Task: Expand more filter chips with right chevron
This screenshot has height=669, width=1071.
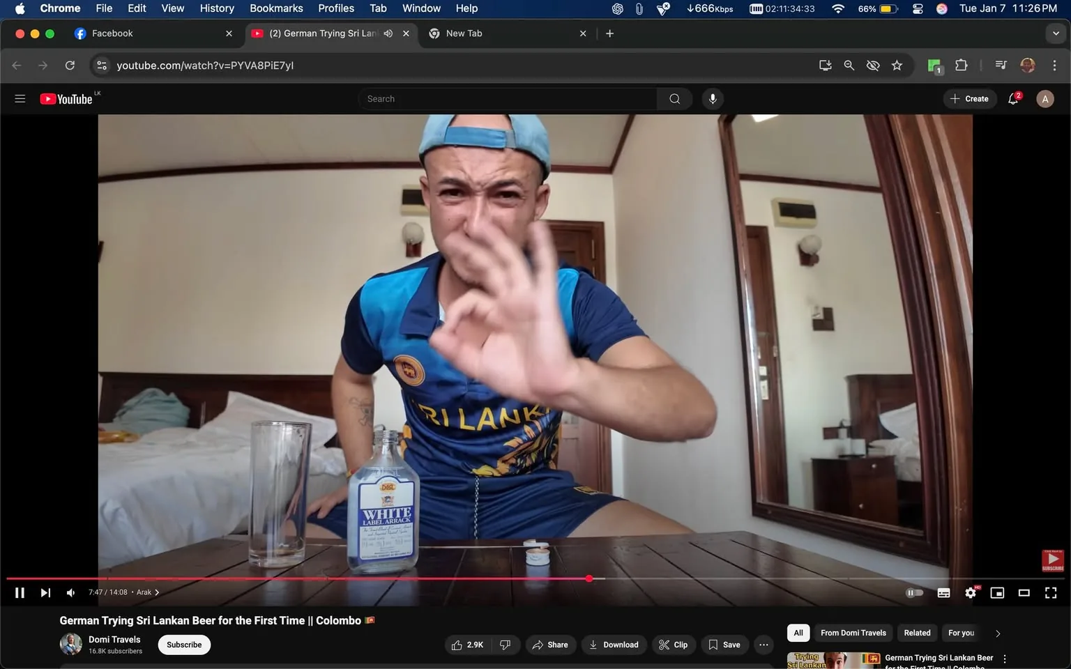Action: pos(997,633)
